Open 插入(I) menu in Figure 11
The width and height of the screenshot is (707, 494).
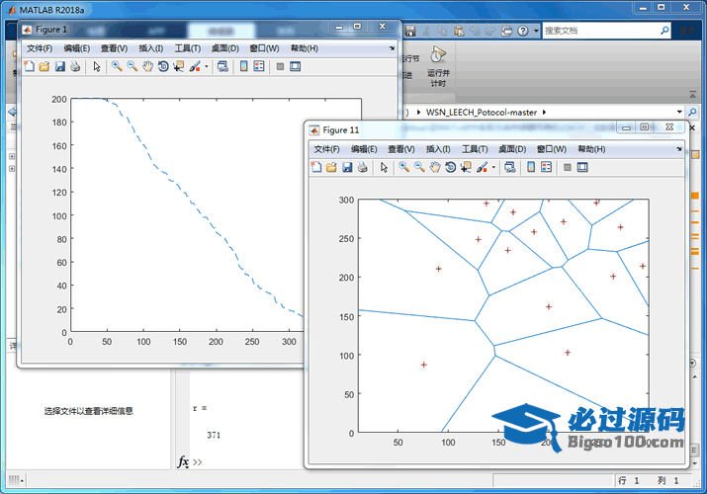pyautogui.click(x=438, y=149)
